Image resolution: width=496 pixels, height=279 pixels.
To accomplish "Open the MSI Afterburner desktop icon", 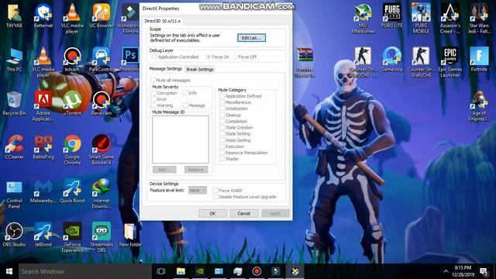I will [363, 19].
